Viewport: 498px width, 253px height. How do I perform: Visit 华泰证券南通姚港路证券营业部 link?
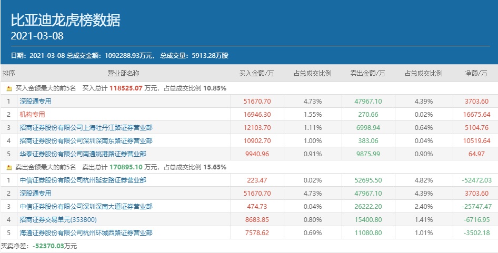83,154
